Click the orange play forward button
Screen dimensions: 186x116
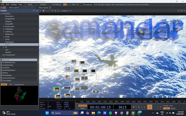pos(150,107)
